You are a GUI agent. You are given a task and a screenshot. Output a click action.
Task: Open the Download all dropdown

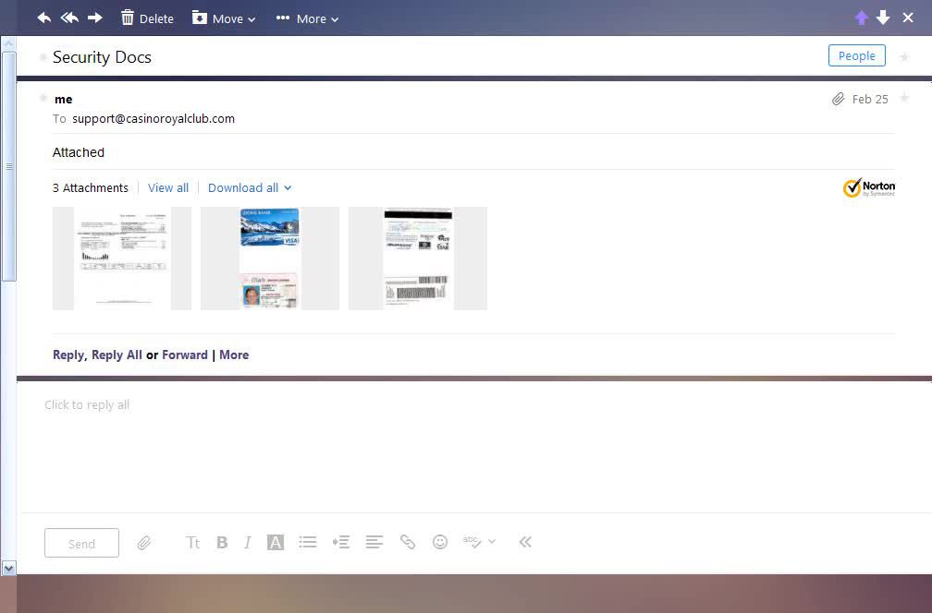click(250, 187)
